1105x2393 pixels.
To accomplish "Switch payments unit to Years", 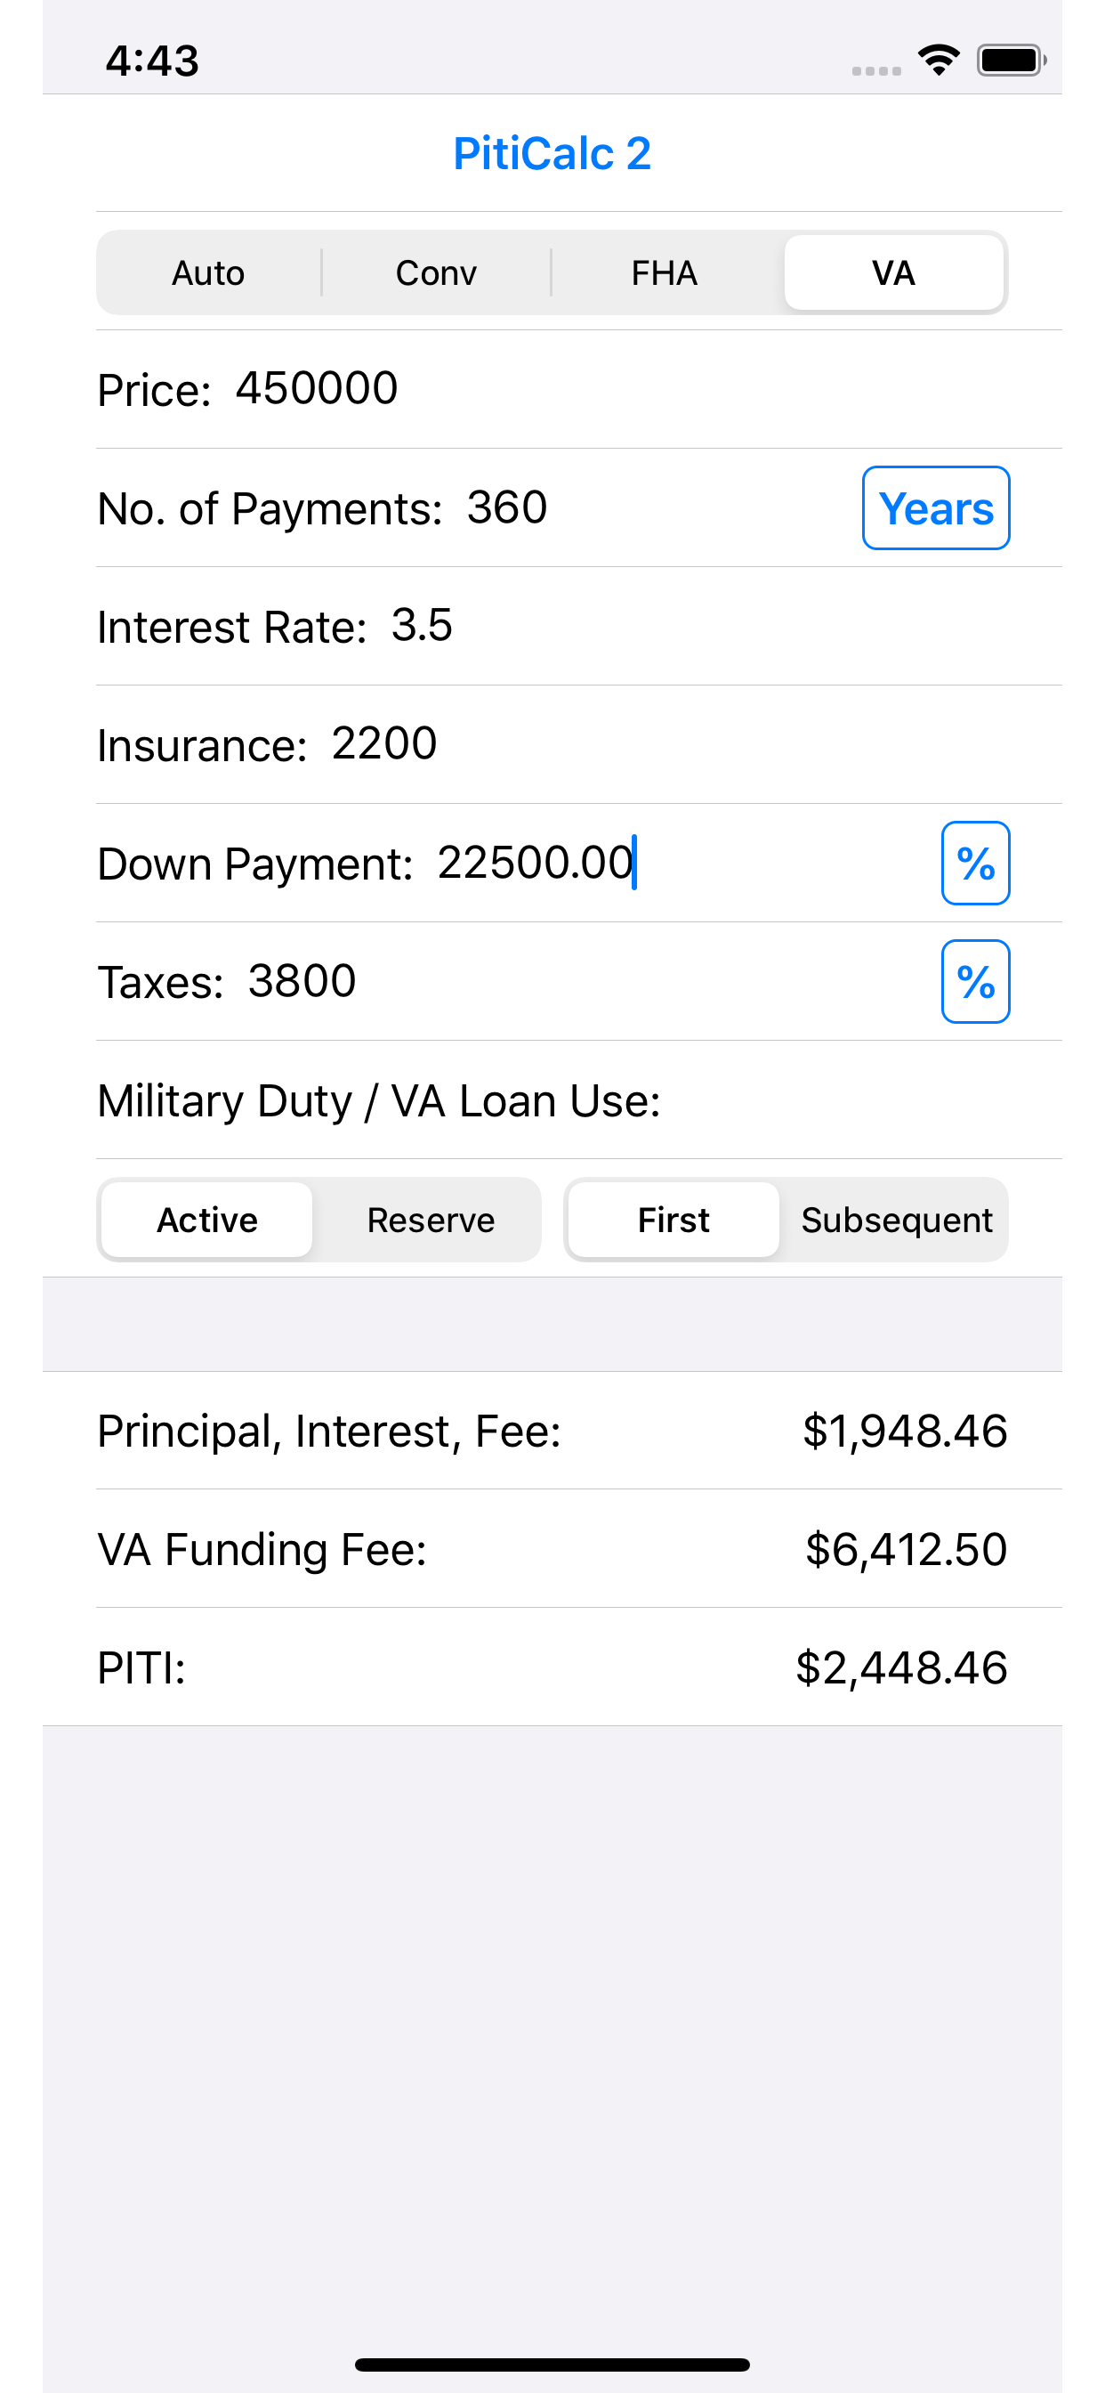I will coord(935,508).
